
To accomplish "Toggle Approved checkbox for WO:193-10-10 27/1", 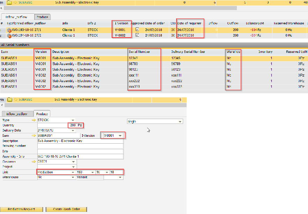I will 137,29.
